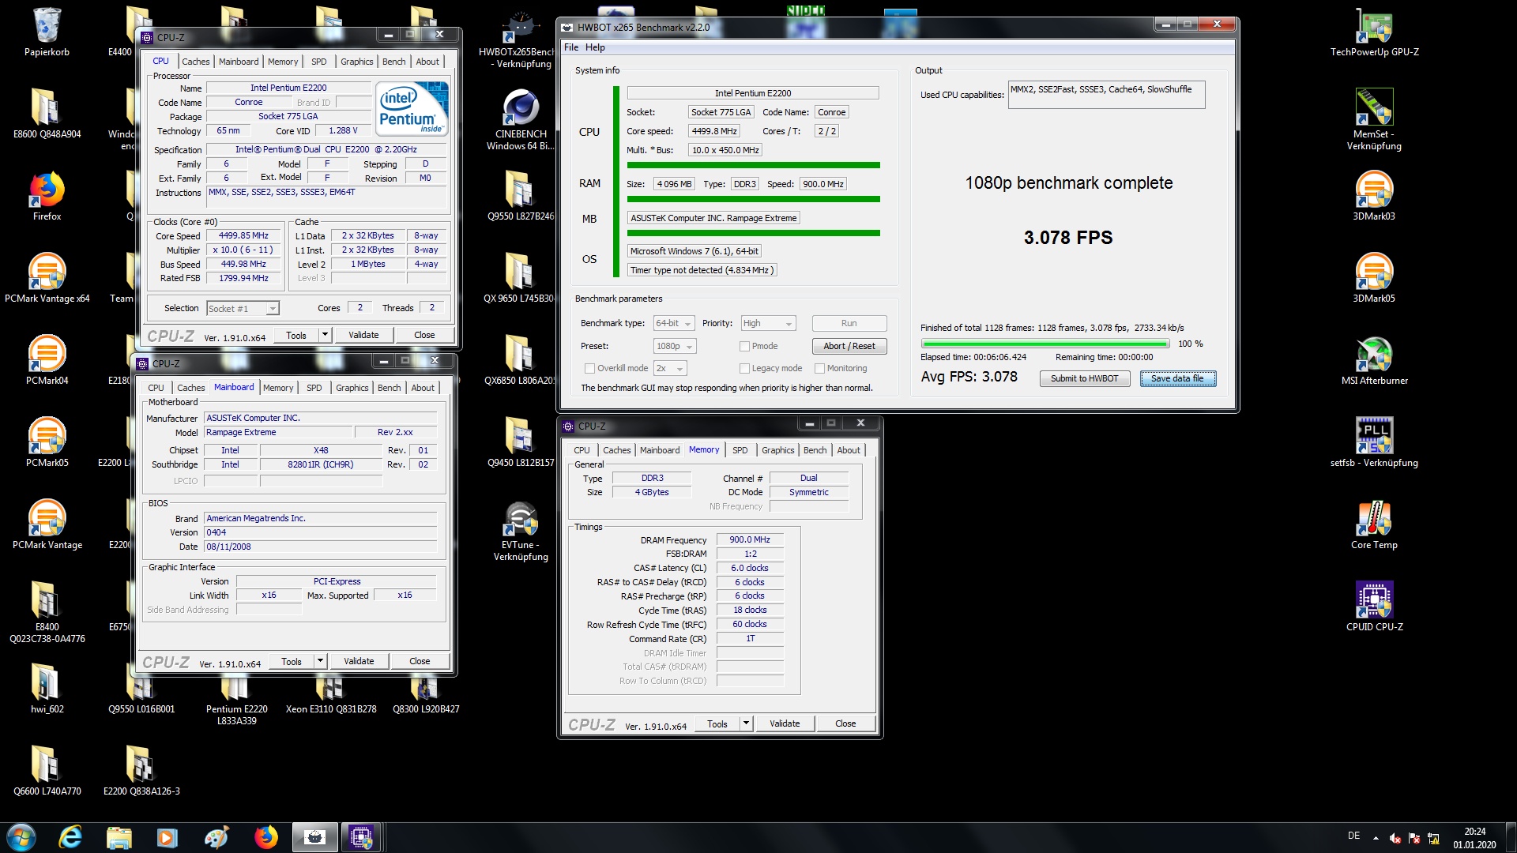
Task: Launch 3DMark03 desktop shortcut
Action: (1374, 196)
